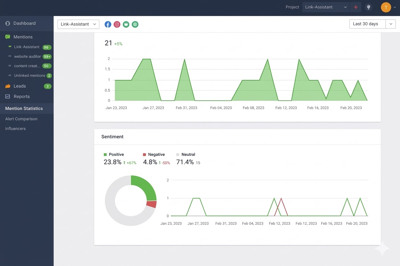
Task: Click the Leads icon in sidebar
Action: point(8,86)
